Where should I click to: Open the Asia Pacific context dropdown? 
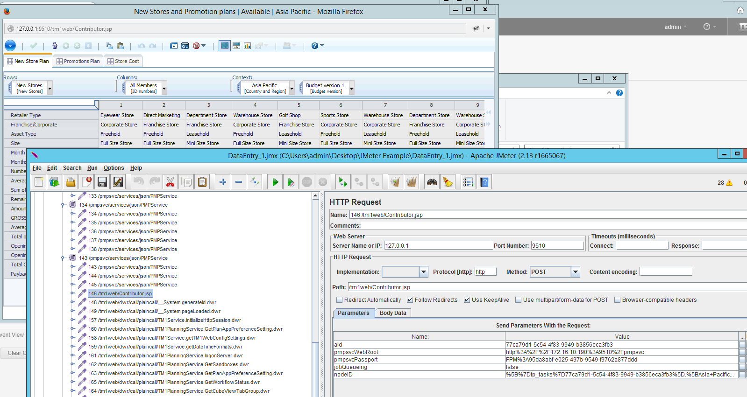pos(292,88)
